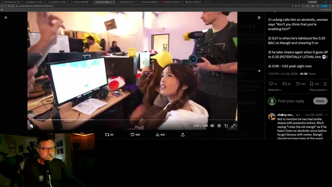
Task: Open video playback settings gear
Action: 219,126
